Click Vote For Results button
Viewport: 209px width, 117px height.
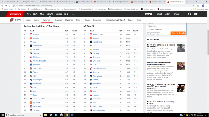(178, 33)
